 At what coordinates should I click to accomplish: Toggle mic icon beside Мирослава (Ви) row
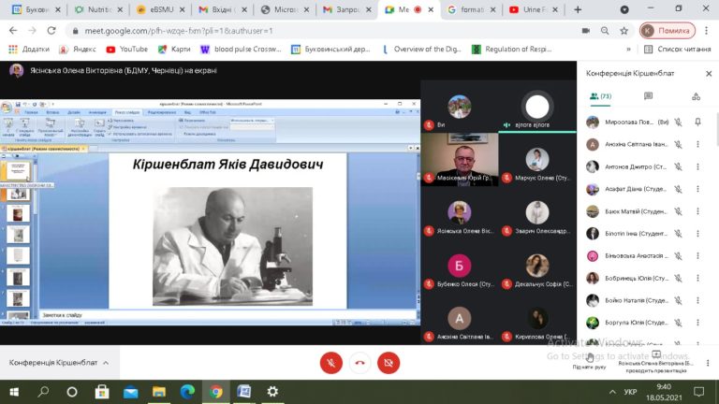pos(678,122)
